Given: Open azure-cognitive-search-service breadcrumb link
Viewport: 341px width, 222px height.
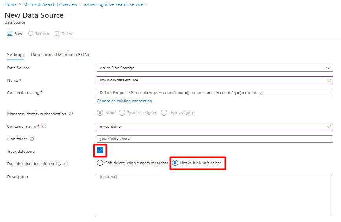Looking at the screenshot, I should point(114,4).
